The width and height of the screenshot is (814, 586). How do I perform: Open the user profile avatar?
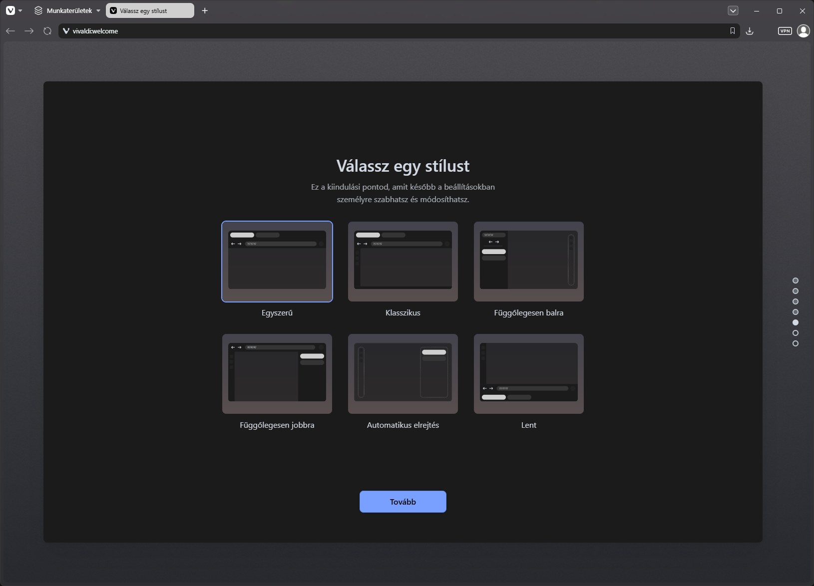coord(804,31)
